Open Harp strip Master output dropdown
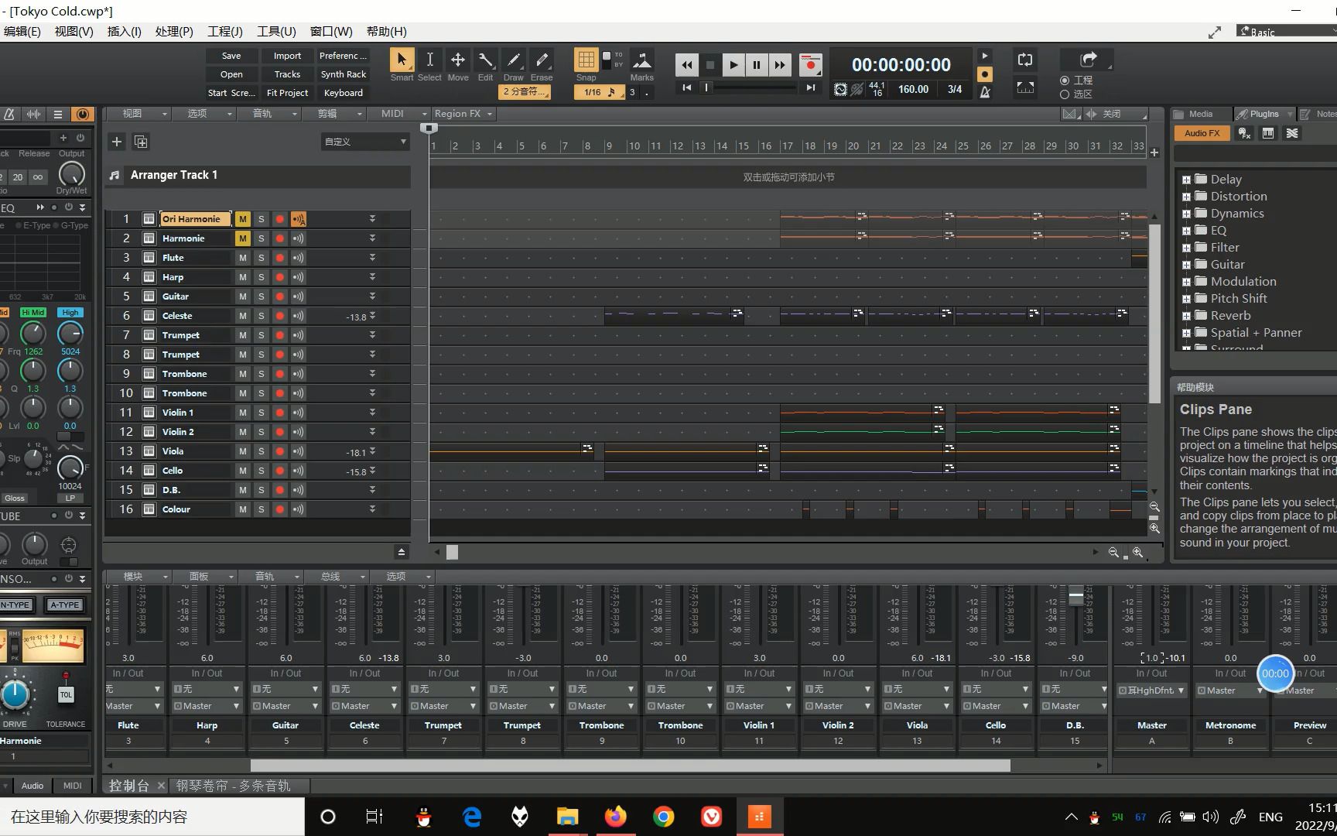1337x836 pixels. tap(207, 706)
